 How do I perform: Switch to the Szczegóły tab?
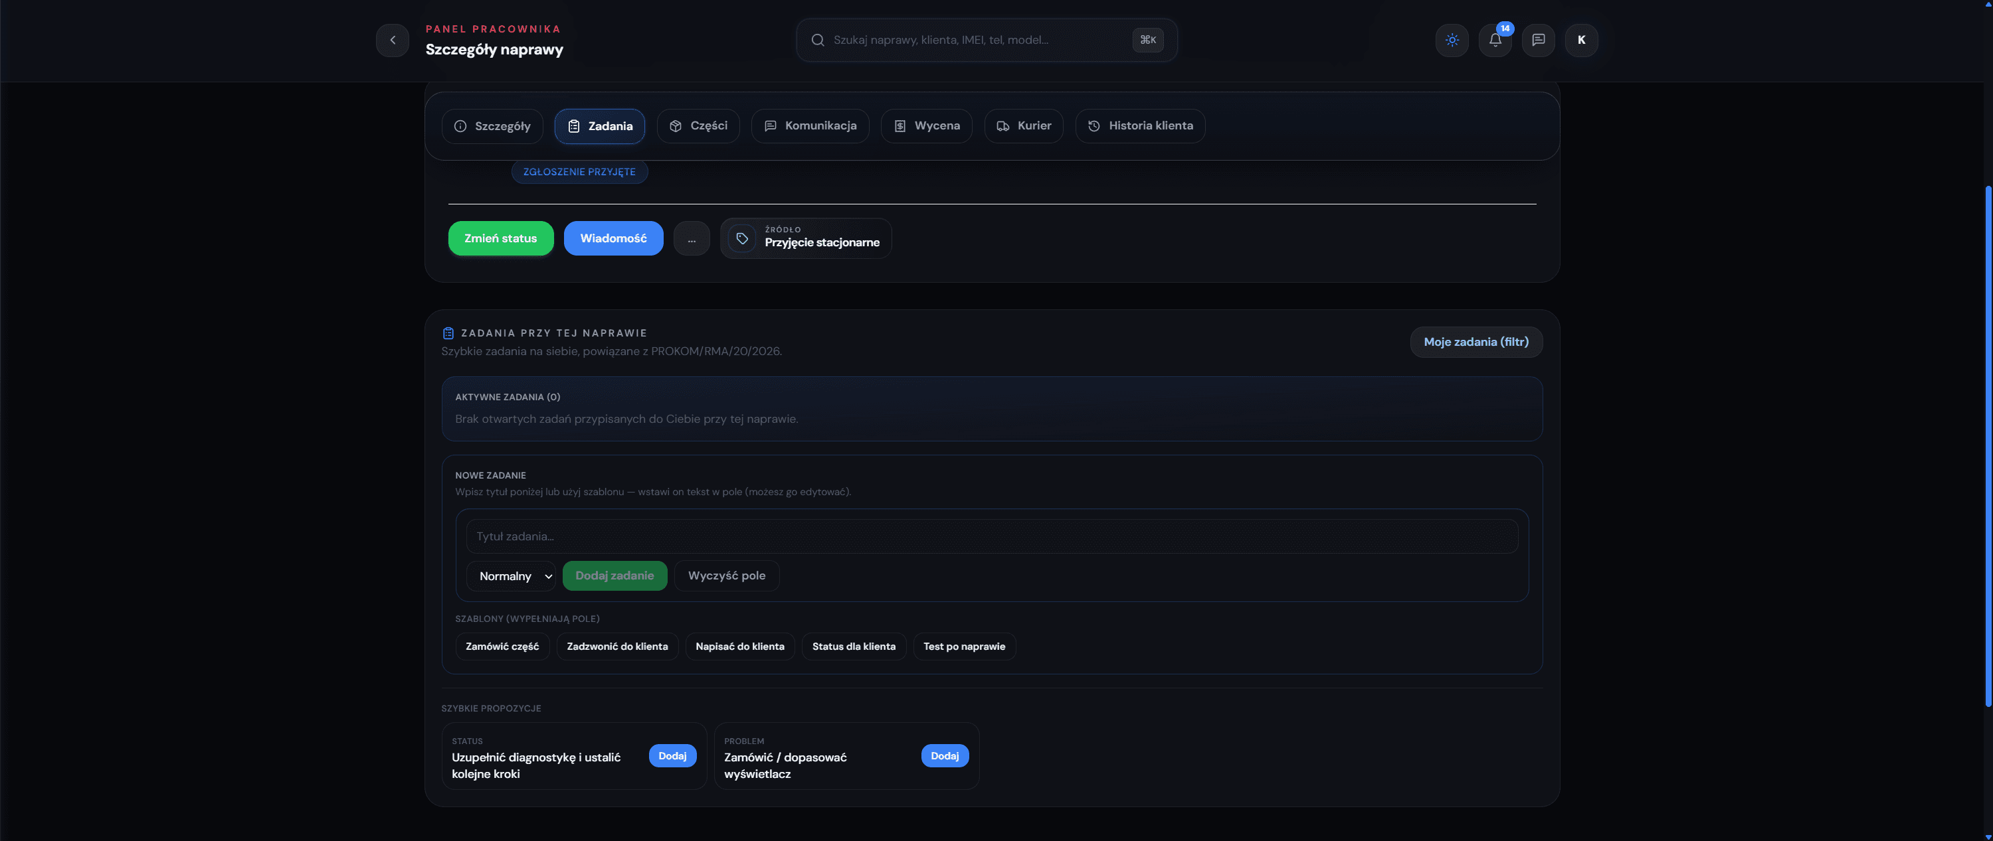[x=492, y=126]
